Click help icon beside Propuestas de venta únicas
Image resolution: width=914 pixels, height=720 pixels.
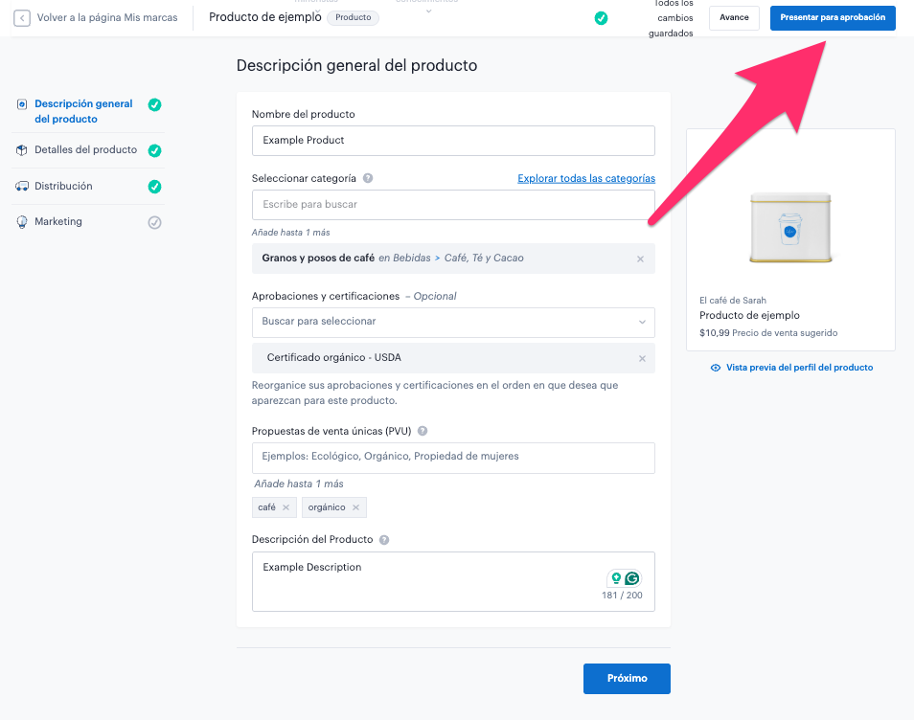coord(423,431)
